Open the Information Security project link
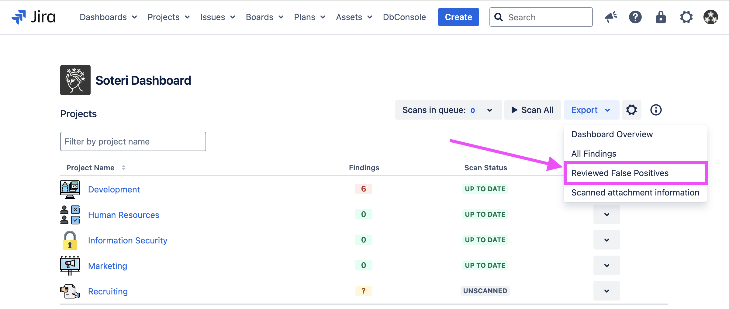This screenshot has width=729, height=309. (x=127, y=240)
